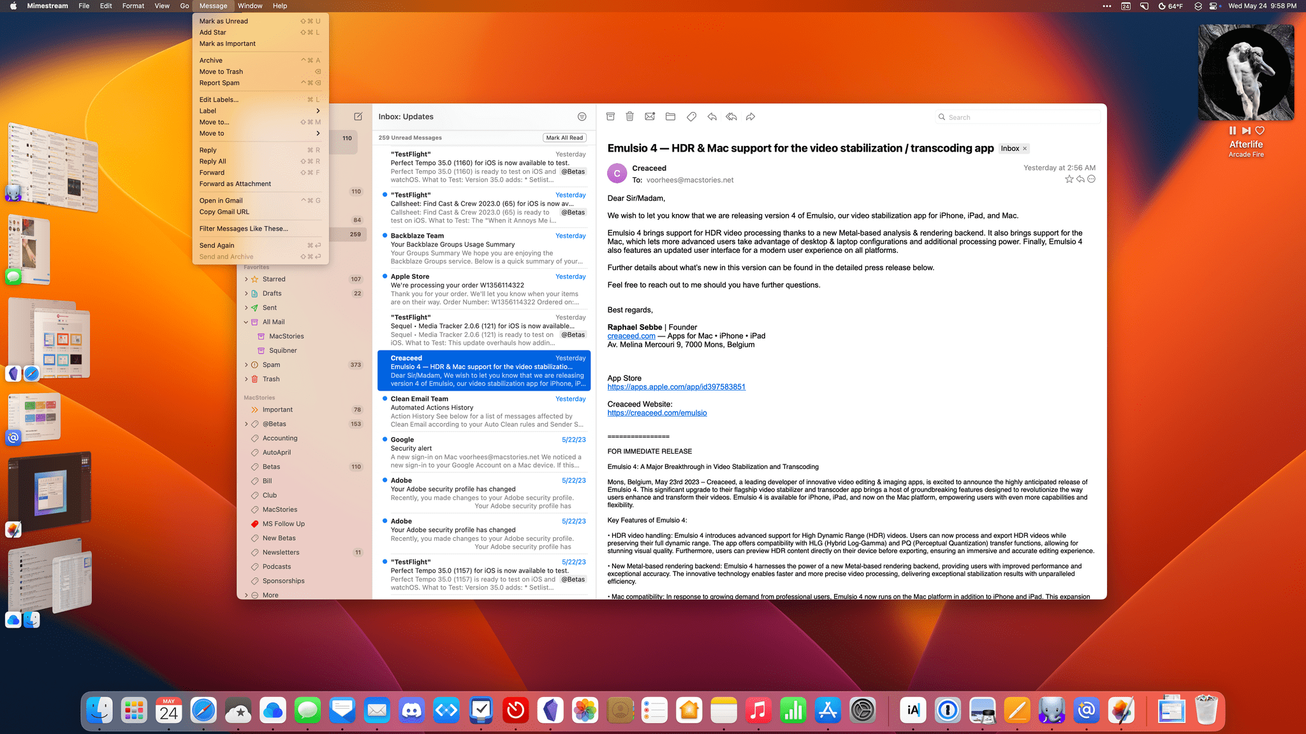
Task: Open the Label submenu
Action: pos(260,111)
